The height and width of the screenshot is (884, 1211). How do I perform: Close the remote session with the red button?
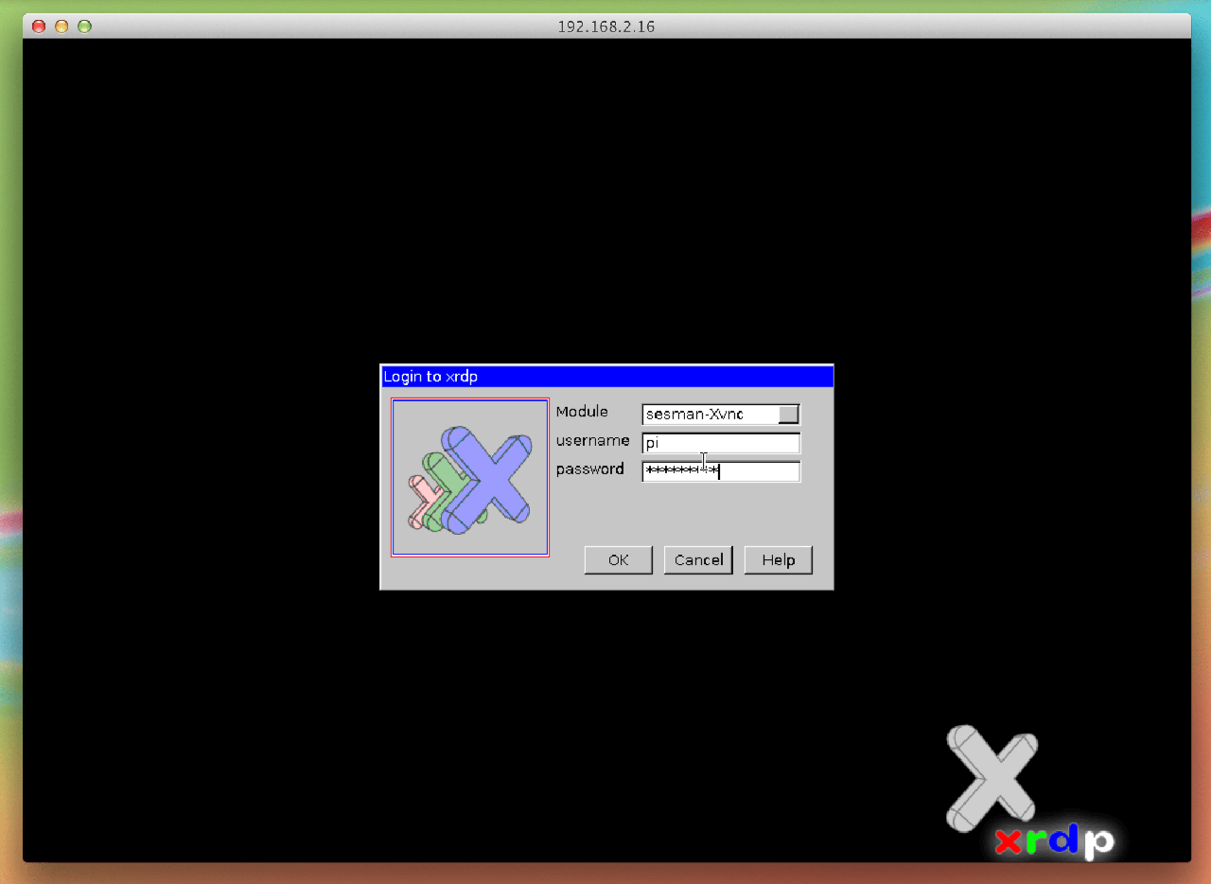[x=39, y=27]
